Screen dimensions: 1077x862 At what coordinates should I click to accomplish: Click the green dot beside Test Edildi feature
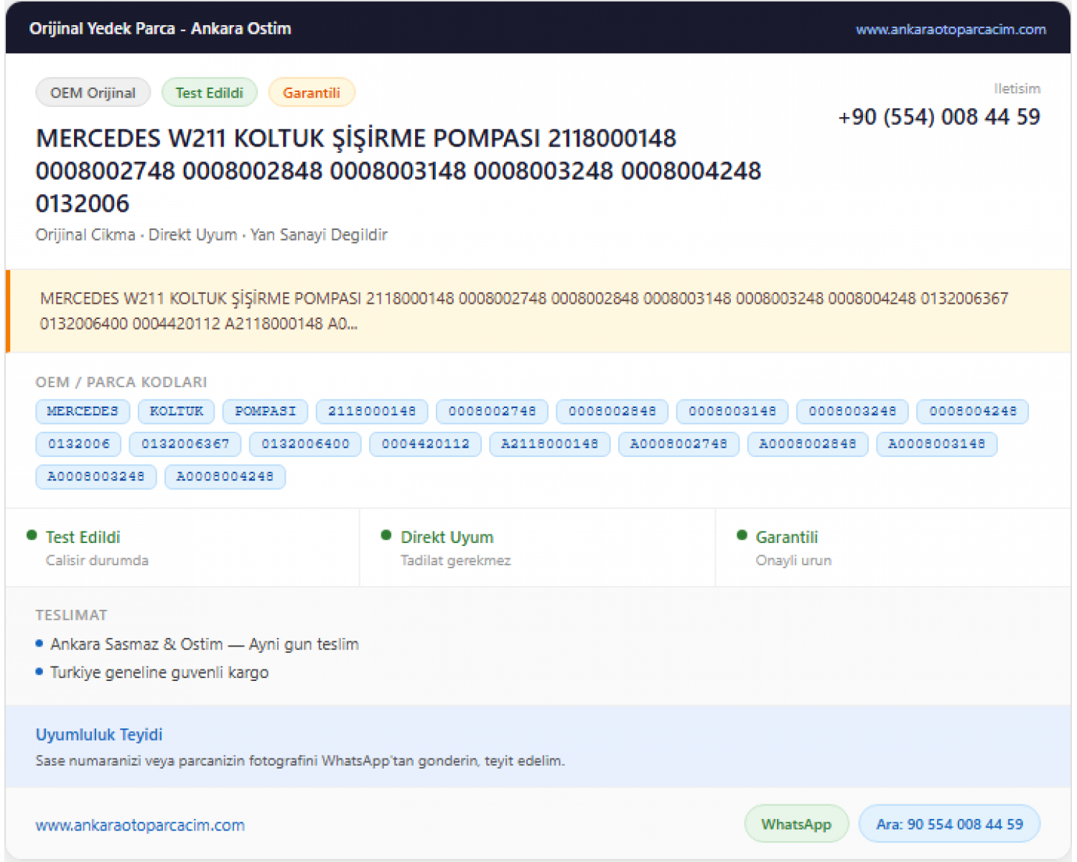(32, 535)
